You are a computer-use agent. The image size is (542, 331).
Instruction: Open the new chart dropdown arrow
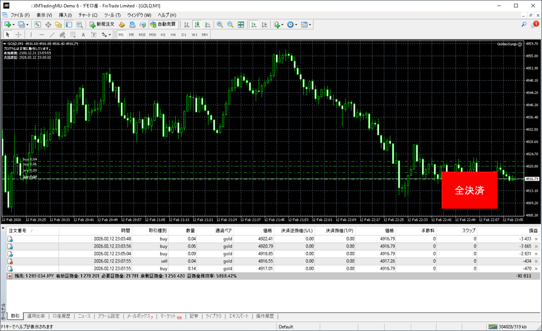coord(13,24)
